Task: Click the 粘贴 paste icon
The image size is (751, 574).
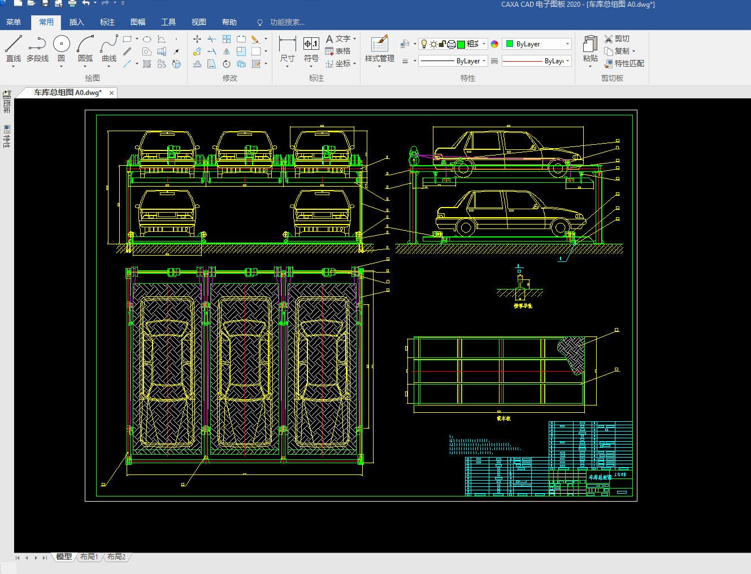Action: pyautogui.click(x=590, y=45)
